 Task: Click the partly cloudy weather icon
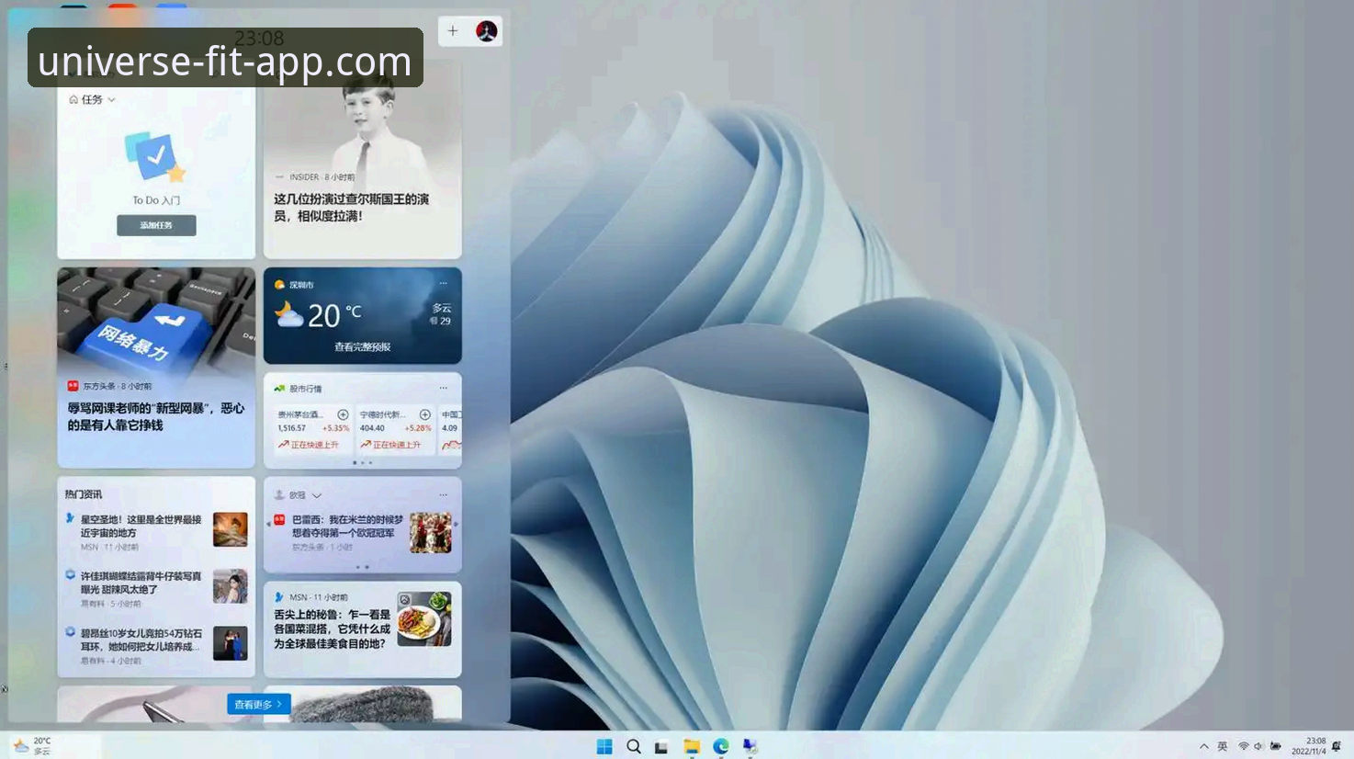tap(288, 315)
